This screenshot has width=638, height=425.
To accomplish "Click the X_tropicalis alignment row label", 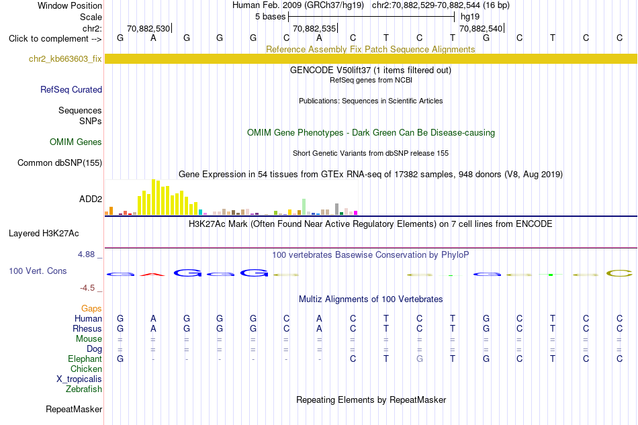I will click(79, 379).
